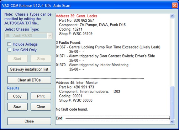The width and height of the screenshot is (179, 130).
Task: Print the scan results
Action: [41, 96]
